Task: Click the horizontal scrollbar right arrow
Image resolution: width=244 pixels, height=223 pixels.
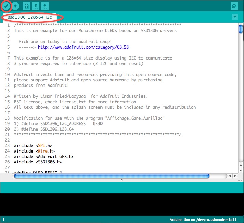Action: [235, 176]
